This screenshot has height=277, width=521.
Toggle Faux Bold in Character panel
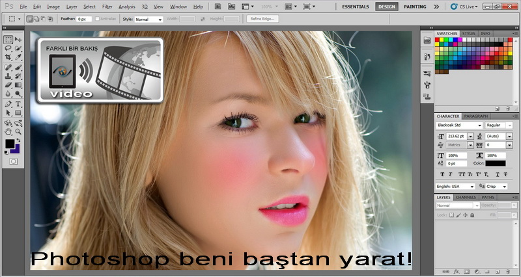(442, 174)
